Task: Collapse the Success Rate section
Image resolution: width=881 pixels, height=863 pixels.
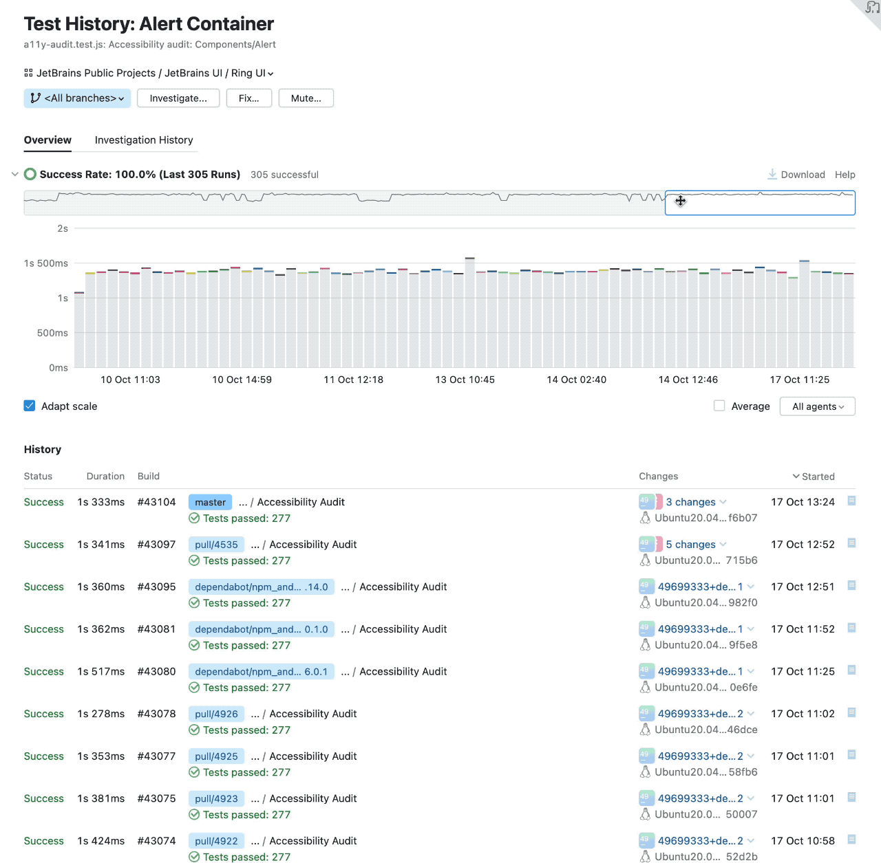Action: click(x=14, y=174)
